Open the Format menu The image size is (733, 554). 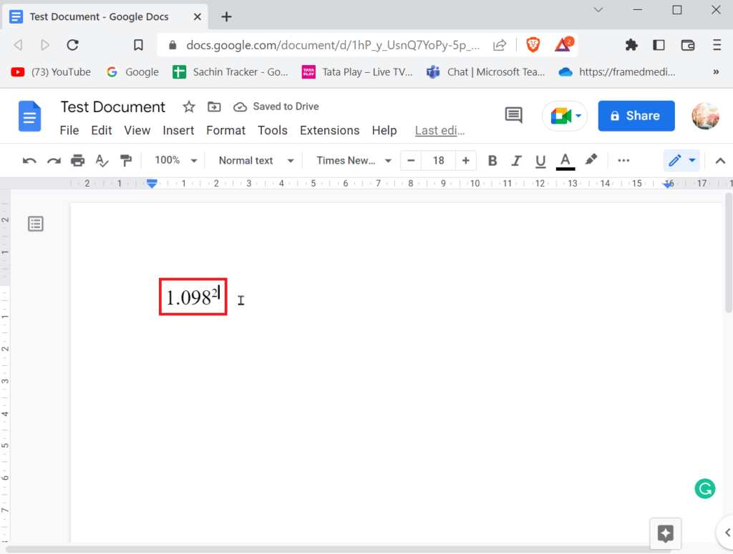pos(225,130)
